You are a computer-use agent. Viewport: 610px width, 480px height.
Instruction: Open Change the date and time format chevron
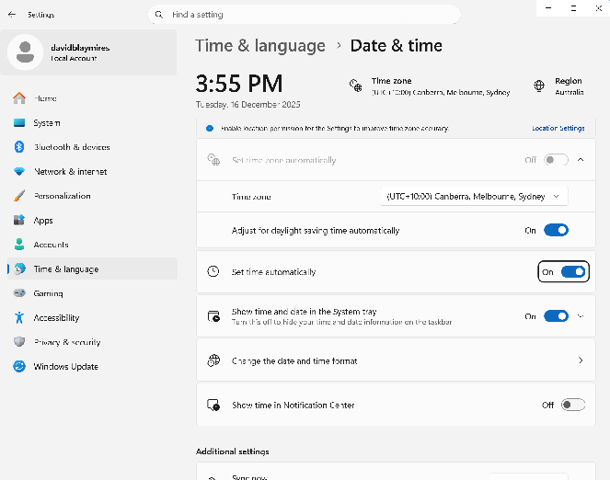[x=581, y=360]
